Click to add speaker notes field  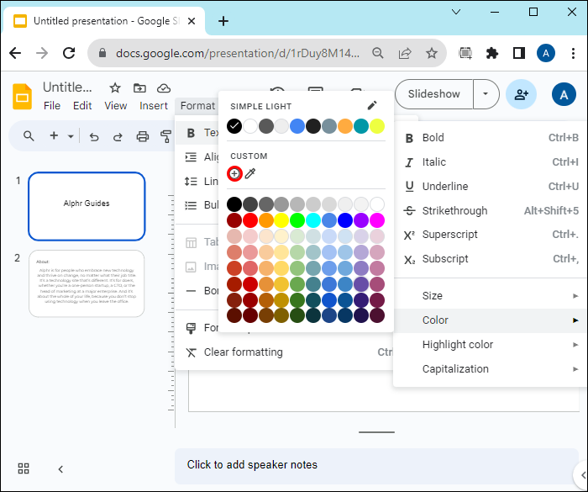[x=376, y=465]
